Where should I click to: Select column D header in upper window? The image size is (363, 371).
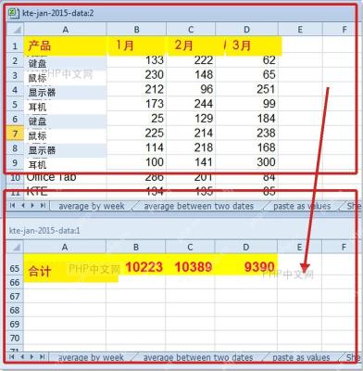246,30
